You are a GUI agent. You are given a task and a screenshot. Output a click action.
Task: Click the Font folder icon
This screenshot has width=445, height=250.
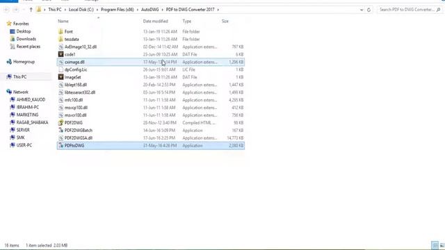click(60, 31)
